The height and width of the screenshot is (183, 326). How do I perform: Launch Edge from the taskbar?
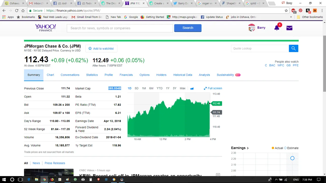[29, 179]
